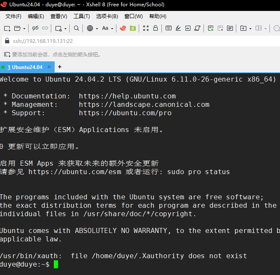Click the Open session folder icon
The width and height of the screenshot is (280, 275).
(17, 29)
